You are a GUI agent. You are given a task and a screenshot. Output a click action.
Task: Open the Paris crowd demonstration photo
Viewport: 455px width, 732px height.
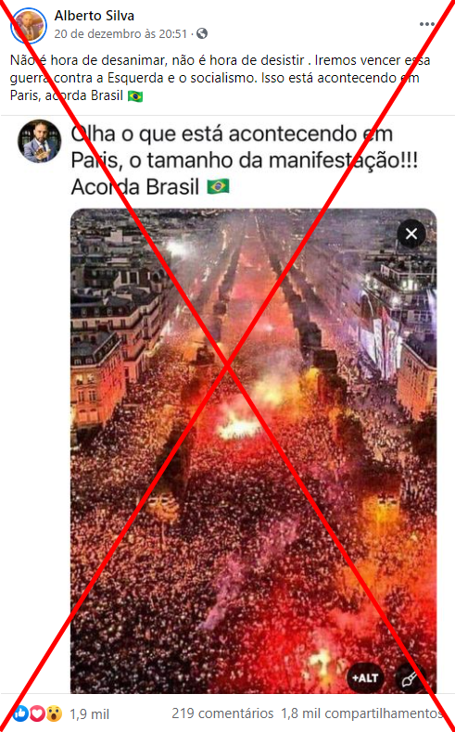coord(253,451)
